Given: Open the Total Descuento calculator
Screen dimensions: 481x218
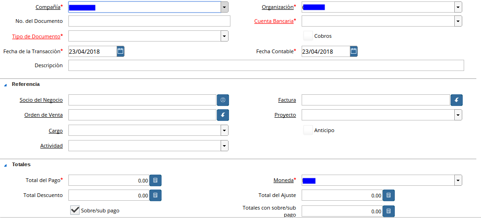Looking at the screenshot, I should click(x=155, y=196).
